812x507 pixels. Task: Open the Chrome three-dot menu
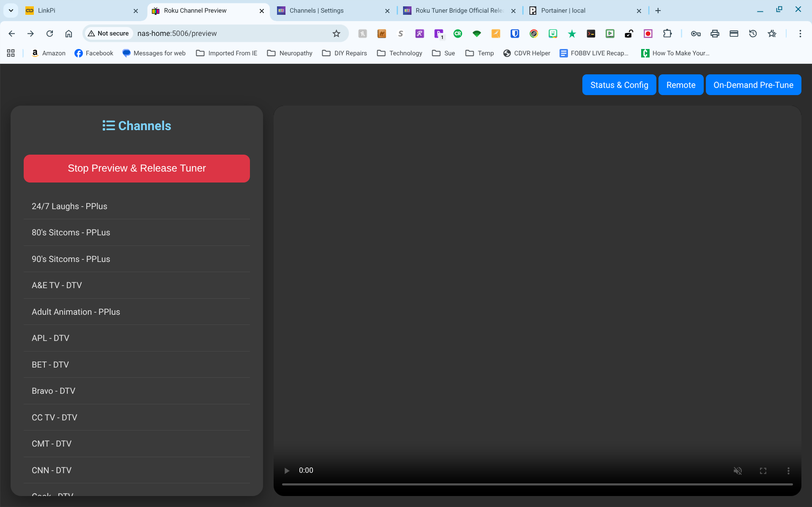[800, 33]
